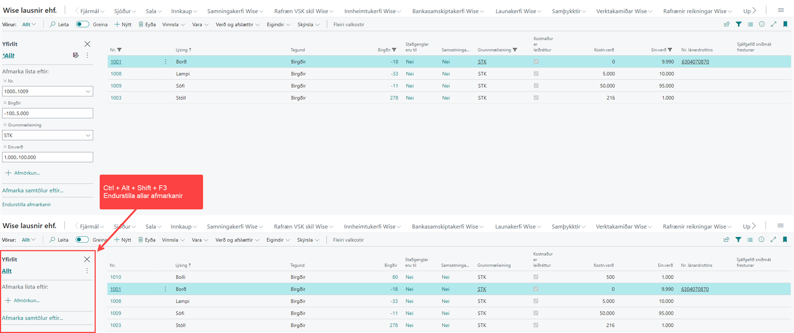
Task: Open the Verð og afslættir dropdown in upper toolbar
Action: pos(237,25)
